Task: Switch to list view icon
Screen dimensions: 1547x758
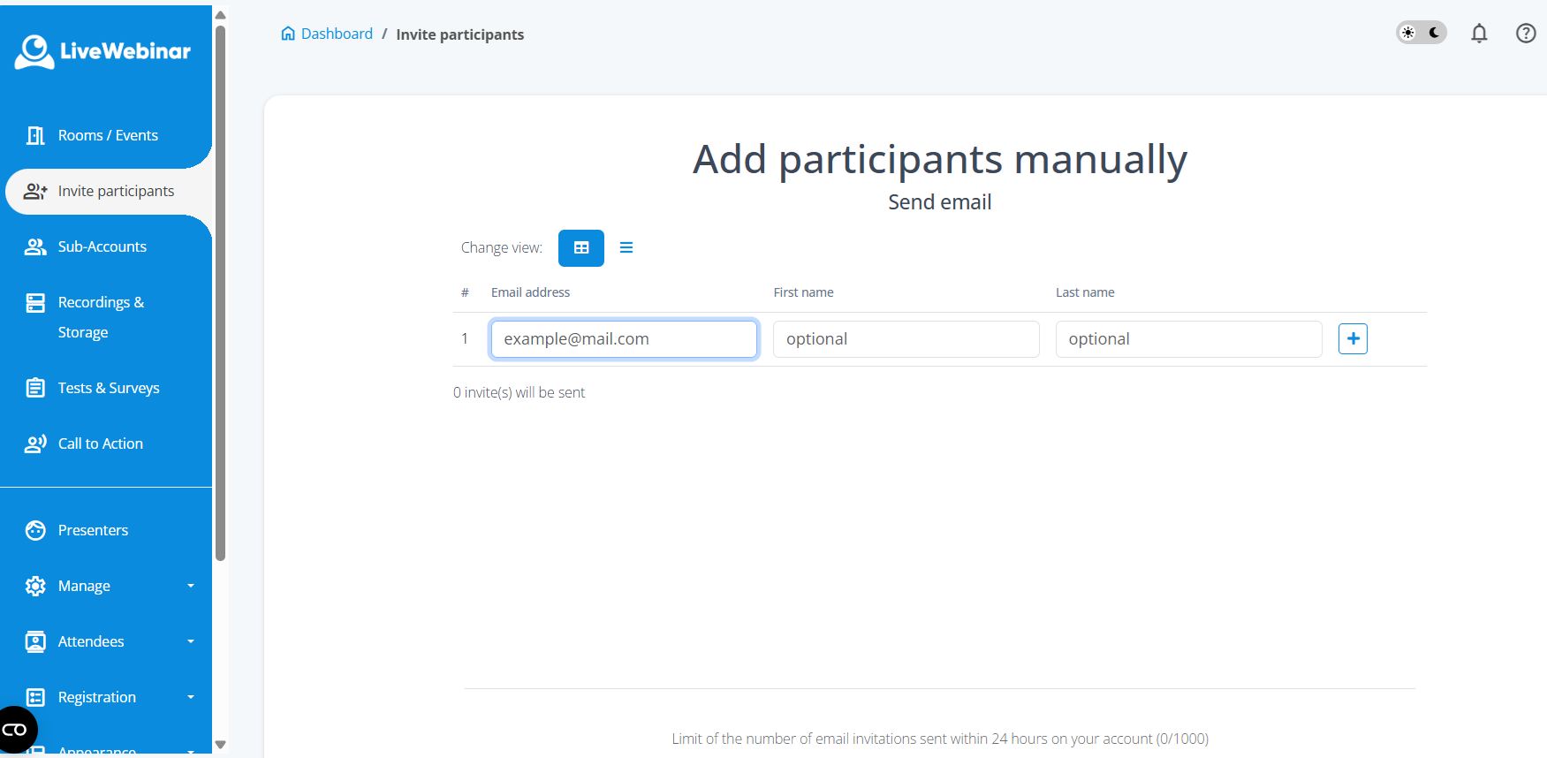Action: click(x=626, y=248)
